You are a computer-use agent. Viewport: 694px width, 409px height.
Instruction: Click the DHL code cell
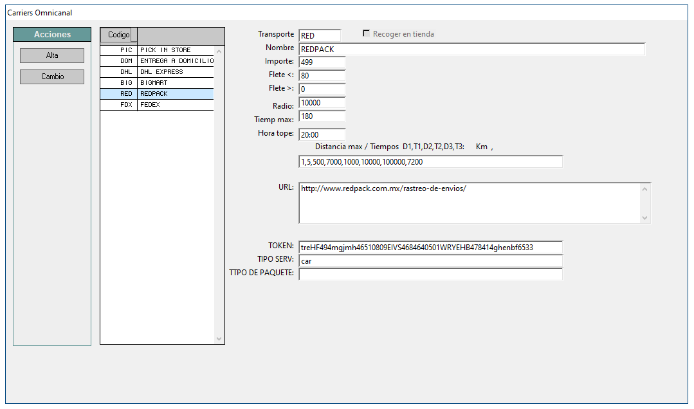coord(118,72)
